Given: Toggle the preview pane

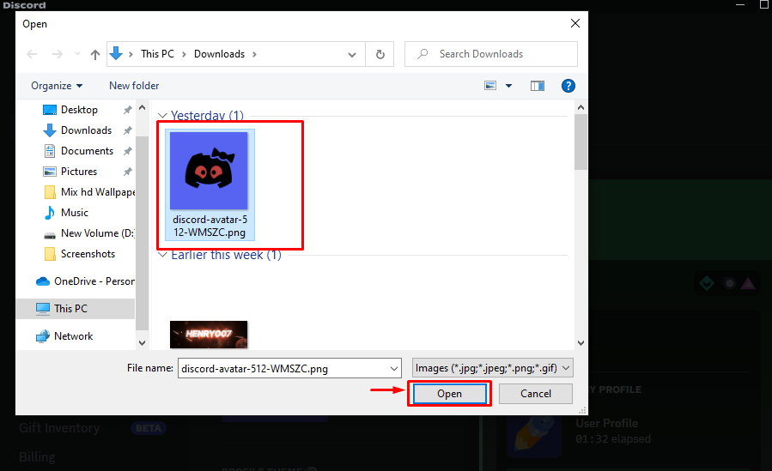Looking at the screenshot, I should (538, 86).
